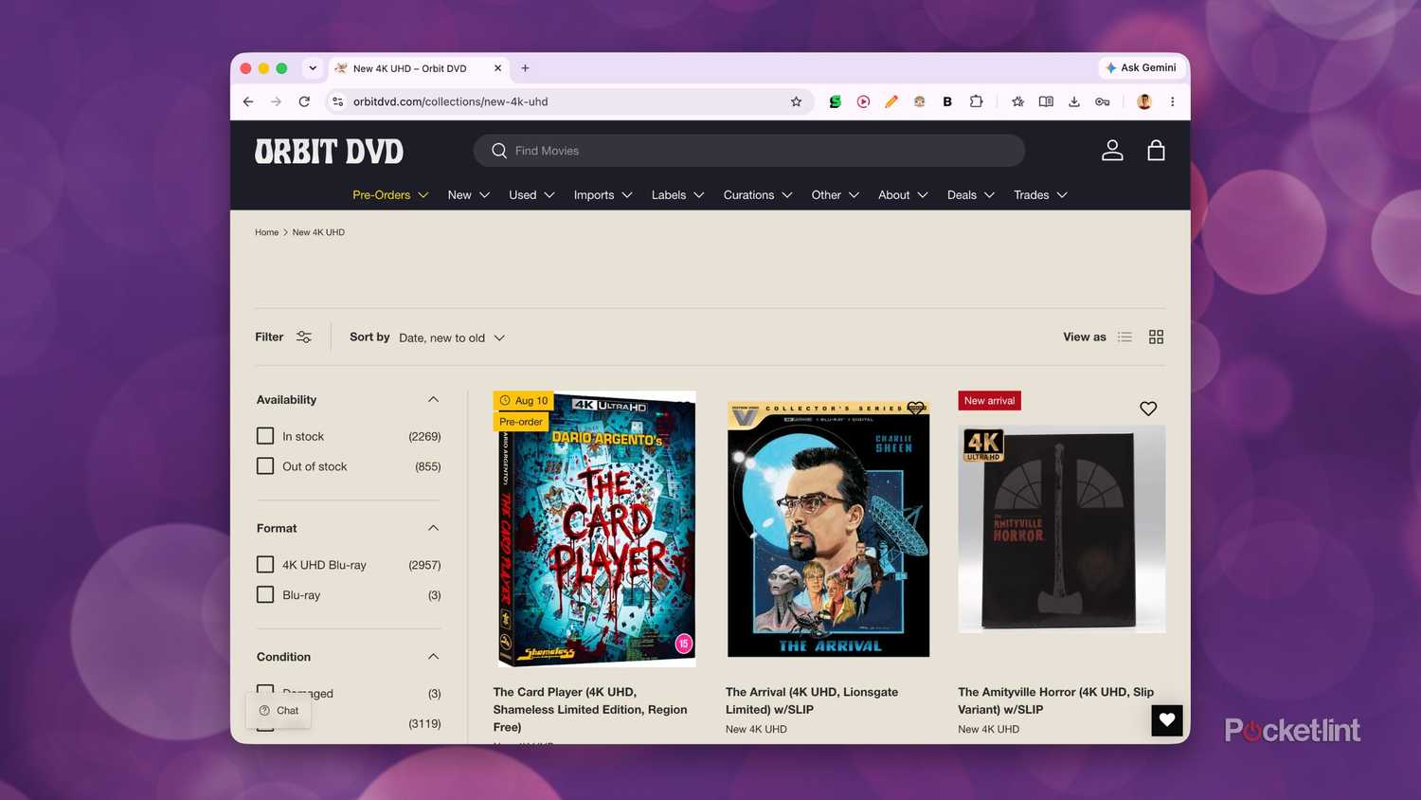Screen dimensions: 1421x800
Task: Open the shopping bag cart icon
Action: [x=1156, y=150]
